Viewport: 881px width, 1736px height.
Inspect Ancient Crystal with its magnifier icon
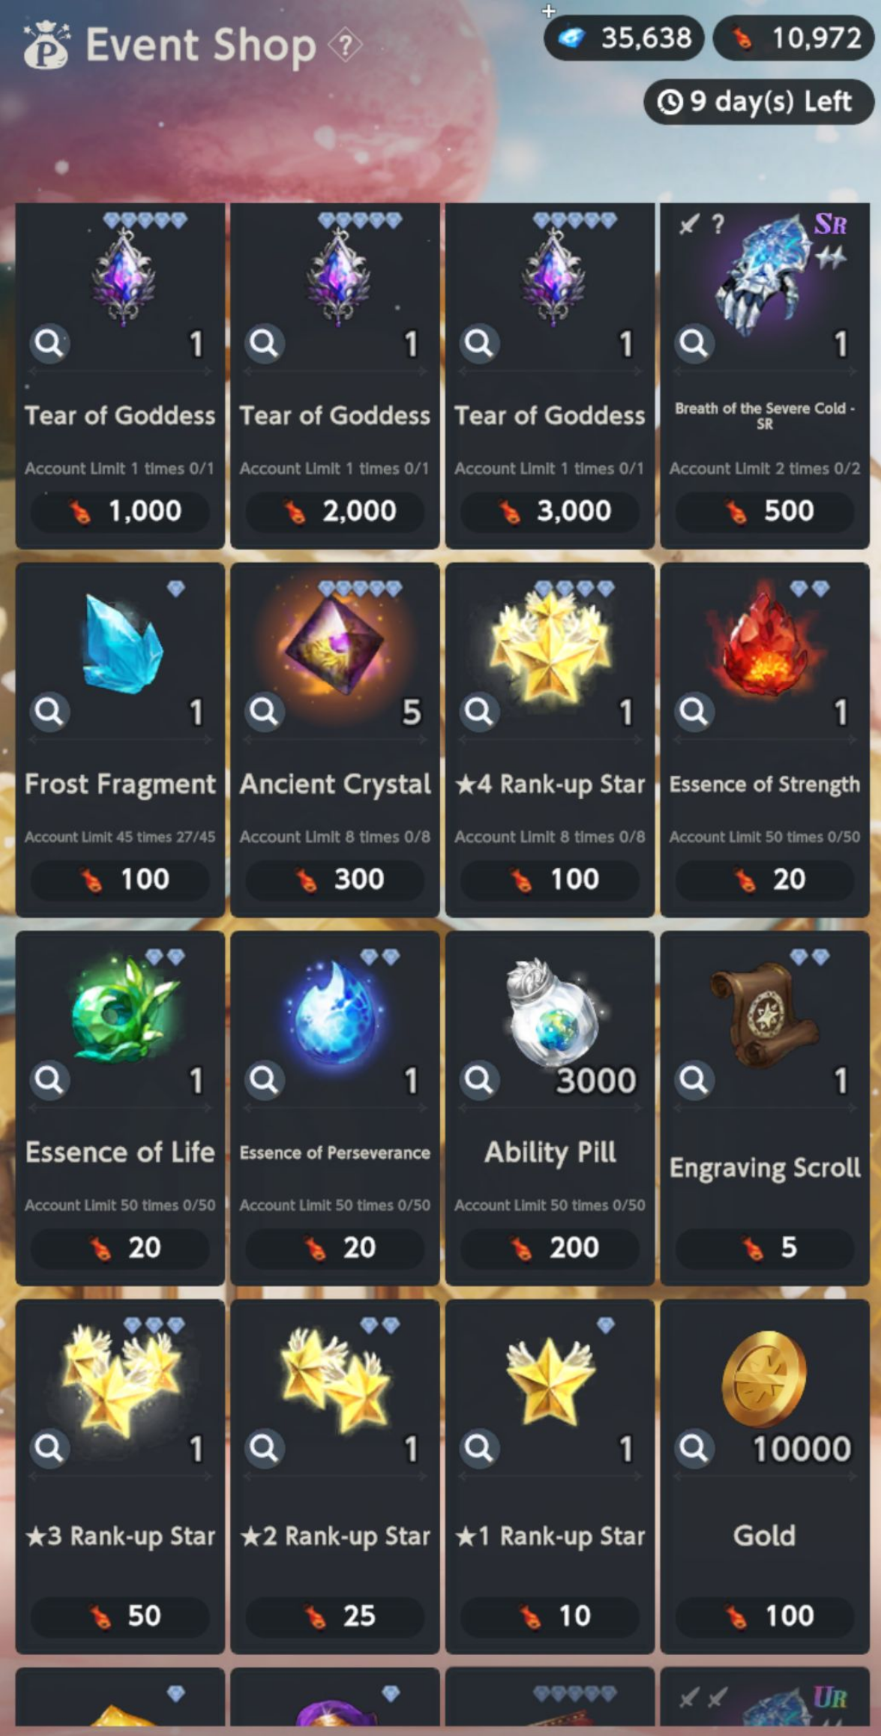click(264, 711)
